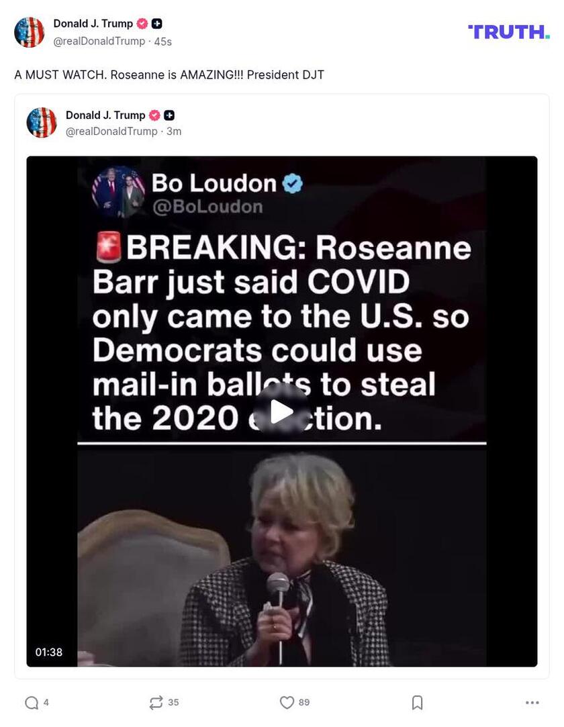564x727 pixels.
Task: Play the Roseanne Barr video
Action: click(281, 411)
